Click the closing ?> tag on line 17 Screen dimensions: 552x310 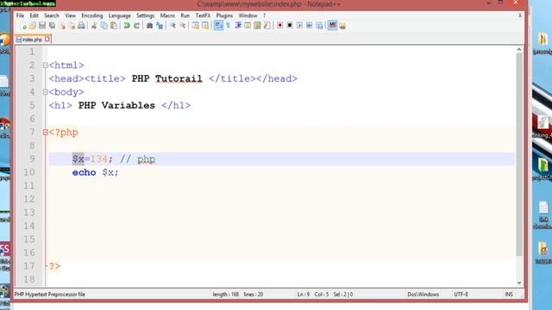point(54,266)
